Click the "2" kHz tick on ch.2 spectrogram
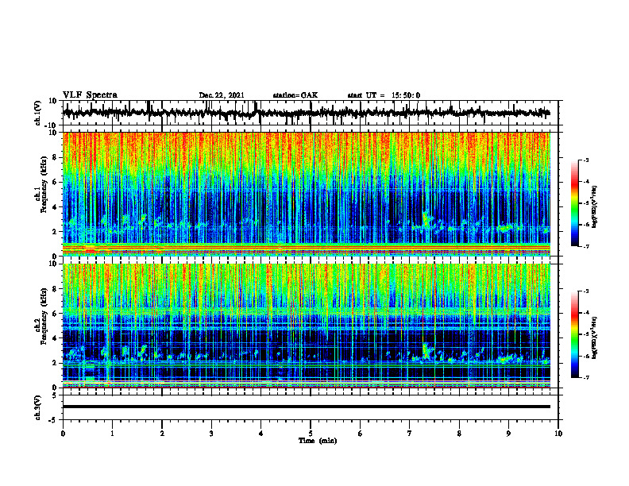 [x=55, y=363]
